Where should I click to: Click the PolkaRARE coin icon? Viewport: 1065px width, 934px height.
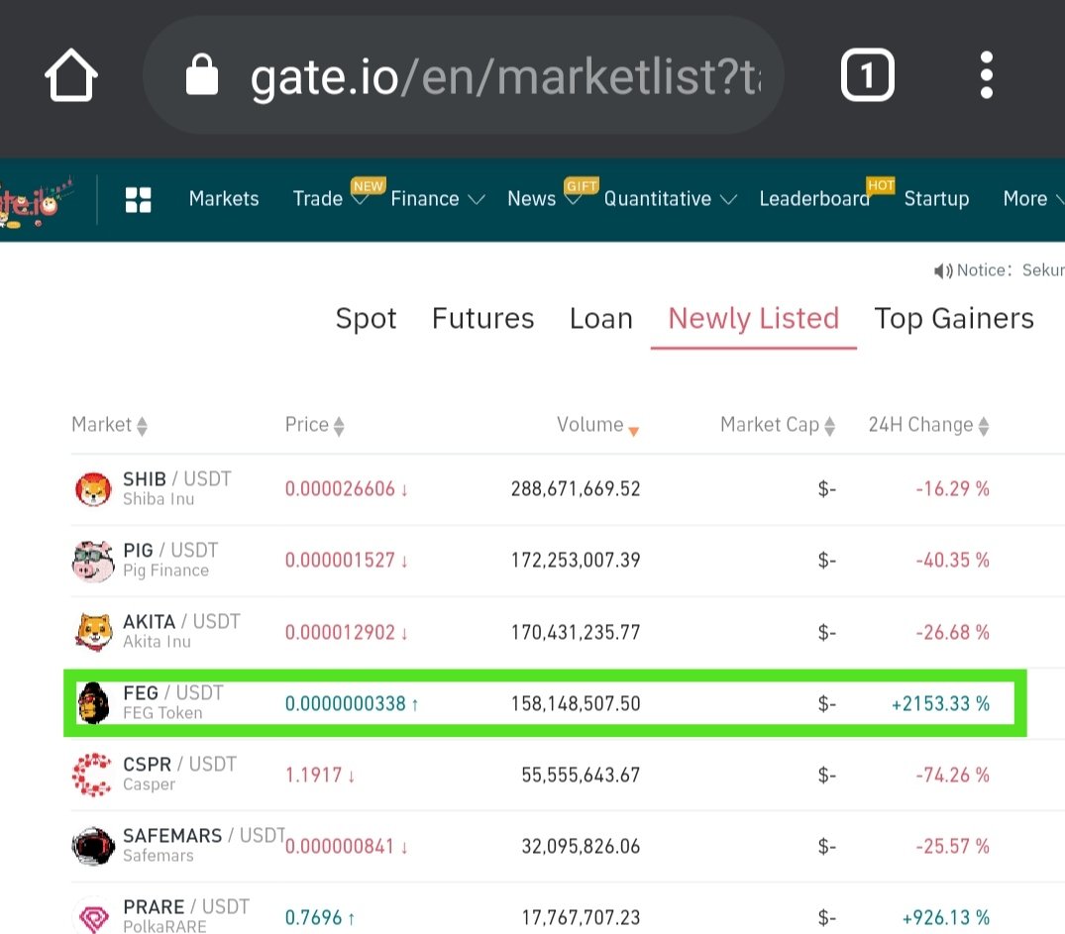[x=94, y=918]
